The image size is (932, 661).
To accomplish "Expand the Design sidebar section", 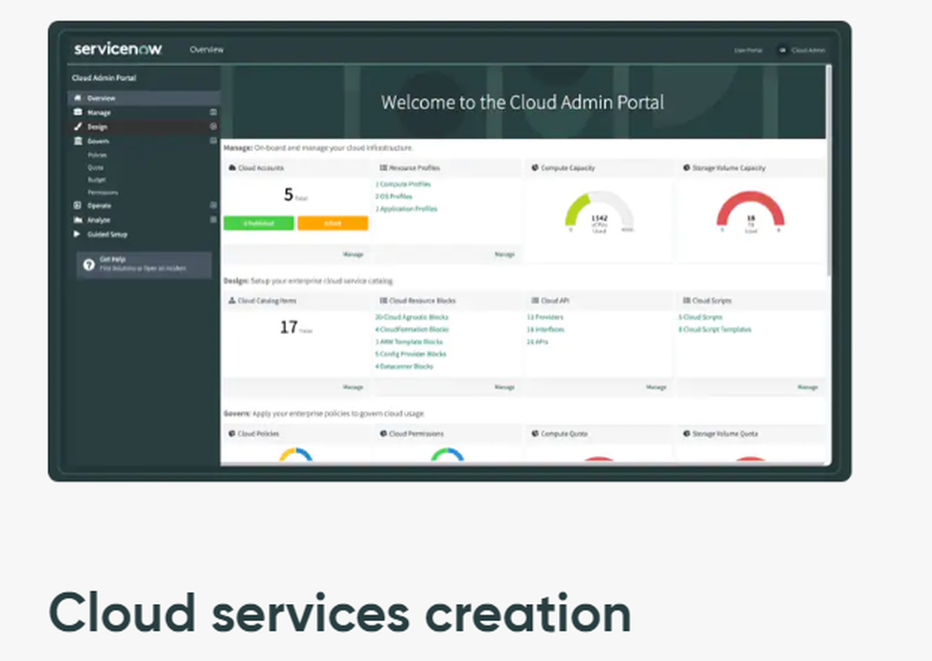I will pyautogui.click(x=213, y=126).
